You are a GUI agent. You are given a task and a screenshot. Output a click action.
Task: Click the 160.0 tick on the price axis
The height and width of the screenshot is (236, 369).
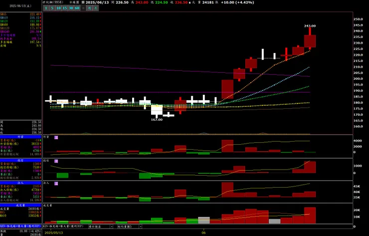(x=358, y=127)
